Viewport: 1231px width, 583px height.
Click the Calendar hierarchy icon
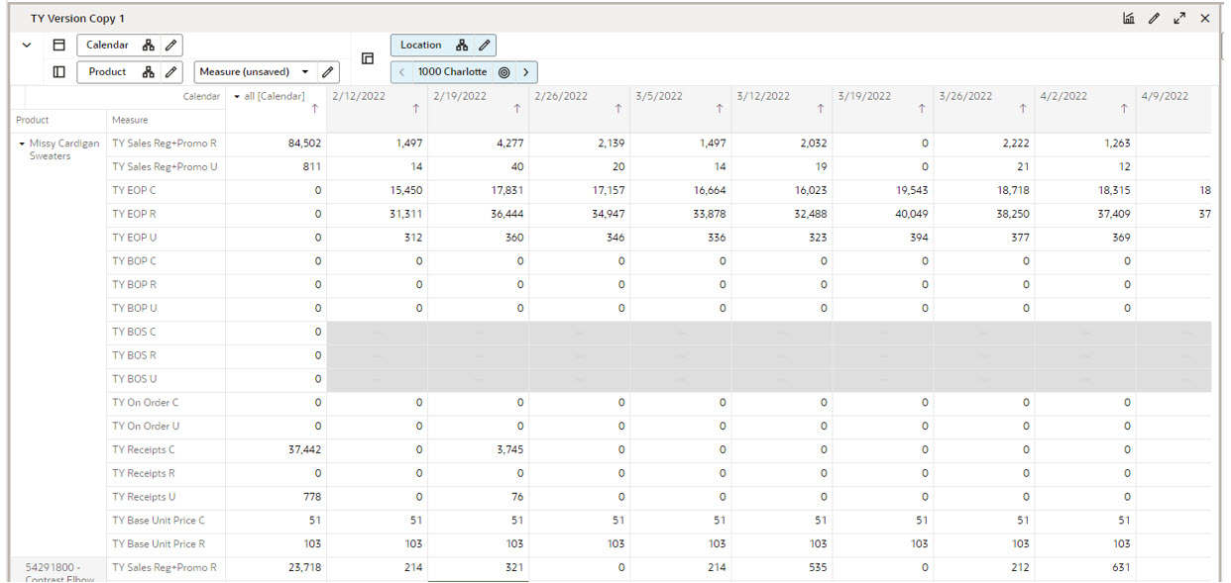tap(148, 46)
